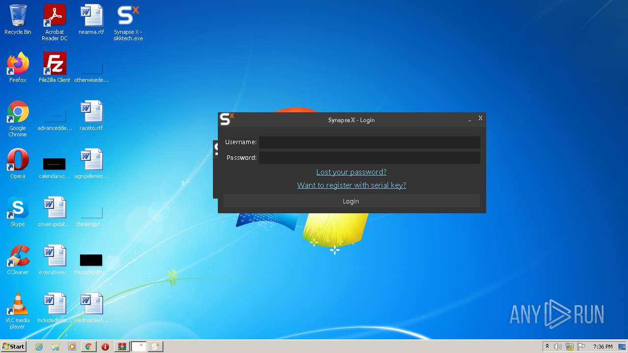The image size is (628, 353).
Task: Open the Action Center flag icon
Action: (581, 347)
